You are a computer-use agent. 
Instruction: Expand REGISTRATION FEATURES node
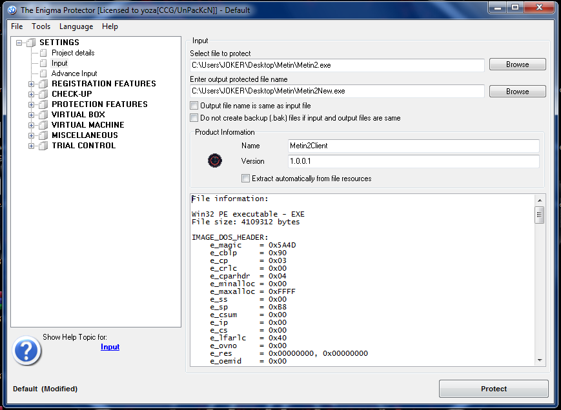point(32,84)
